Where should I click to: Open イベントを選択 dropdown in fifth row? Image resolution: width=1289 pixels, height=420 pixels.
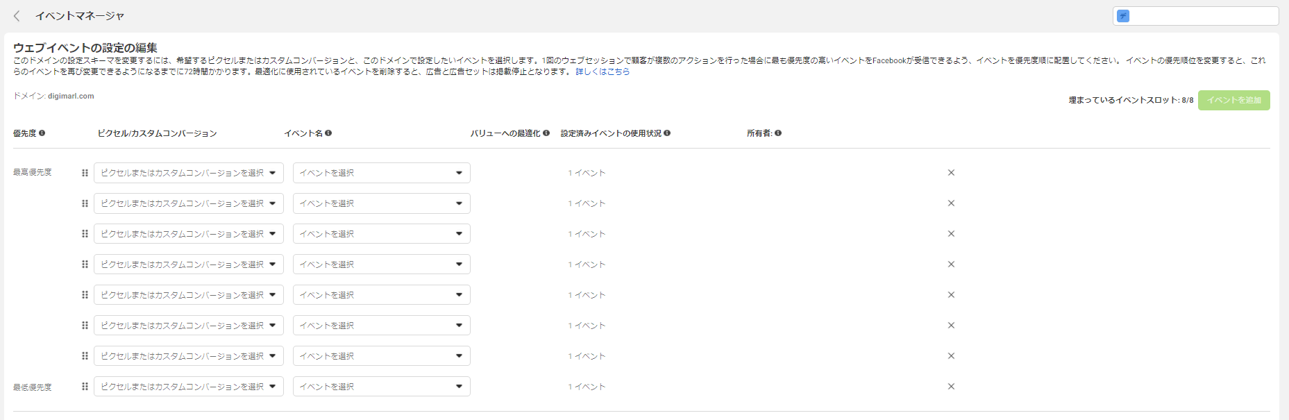(x=382, y=295)
